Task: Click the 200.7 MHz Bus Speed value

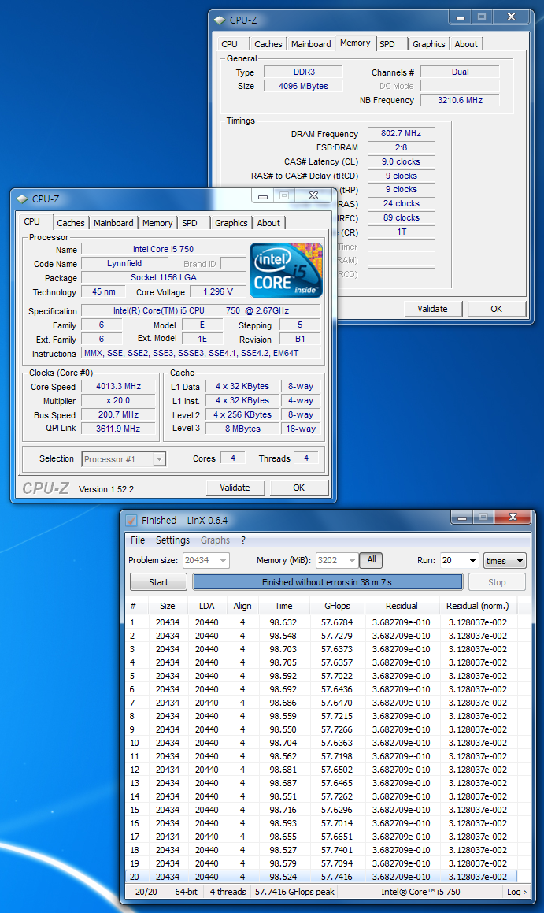Action: [119, 414]
